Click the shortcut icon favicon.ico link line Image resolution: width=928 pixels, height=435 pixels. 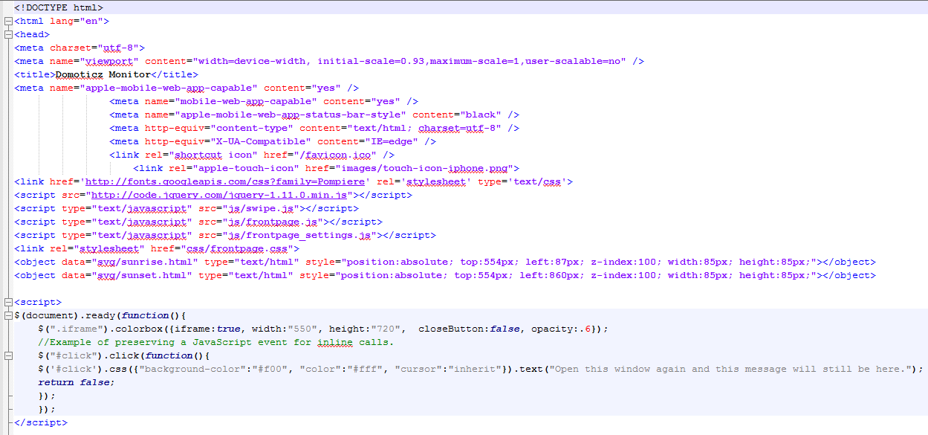tap(252, 155)
